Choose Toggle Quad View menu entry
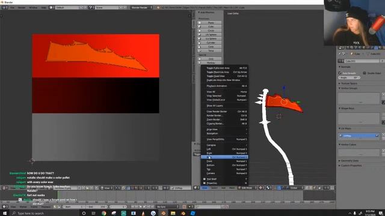The image size is (385, 216). coord(224,76)
